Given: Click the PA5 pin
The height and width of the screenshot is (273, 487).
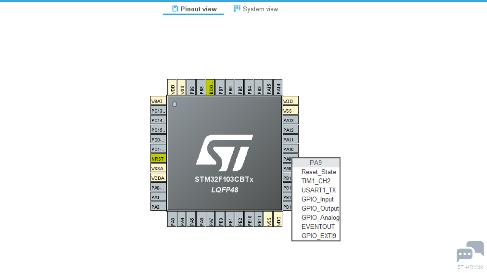Looking at the screenshot, I should click(x=191, y=219).
